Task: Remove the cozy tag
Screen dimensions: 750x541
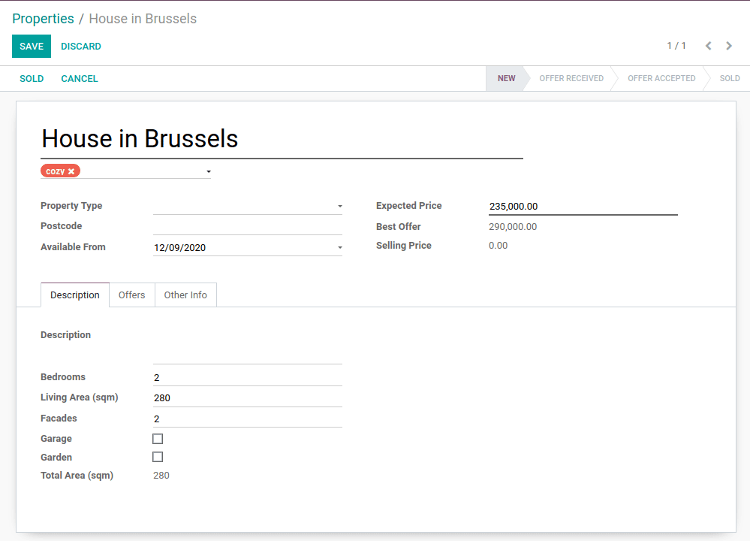Action: pos(71,171)
